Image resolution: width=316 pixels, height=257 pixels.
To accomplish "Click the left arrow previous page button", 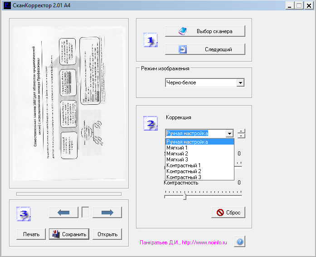I will point(64,212).
